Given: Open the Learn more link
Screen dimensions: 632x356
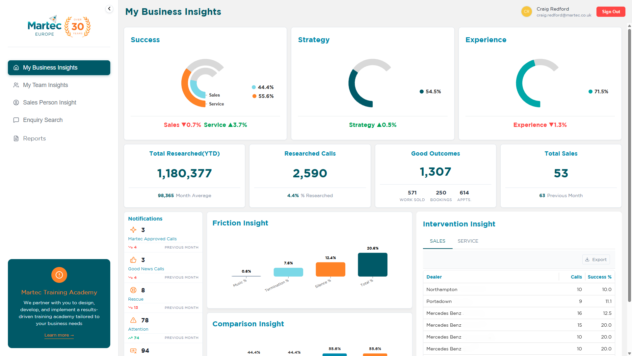Looking at the screenshot, I should coord(59,335).
